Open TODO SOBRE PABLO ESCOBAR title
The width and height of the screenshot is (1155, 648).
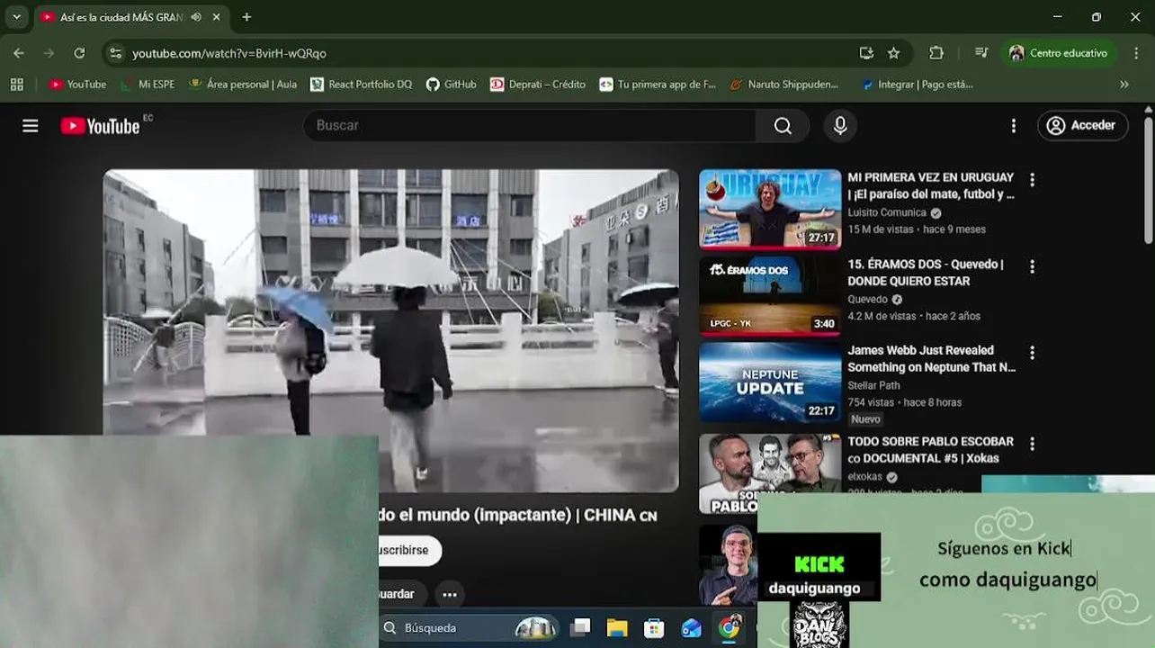930,450
